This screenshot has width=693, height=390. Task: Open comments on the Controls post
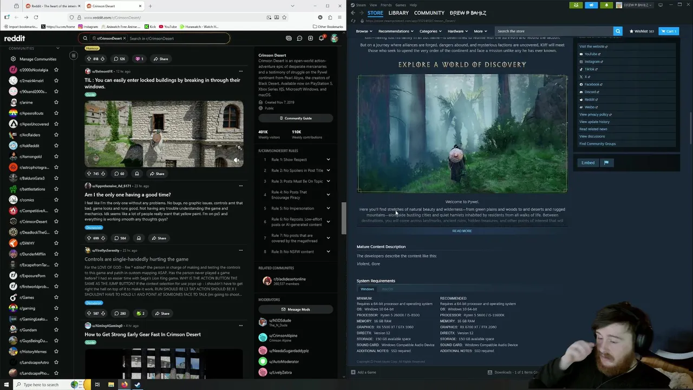coord(119,314)
